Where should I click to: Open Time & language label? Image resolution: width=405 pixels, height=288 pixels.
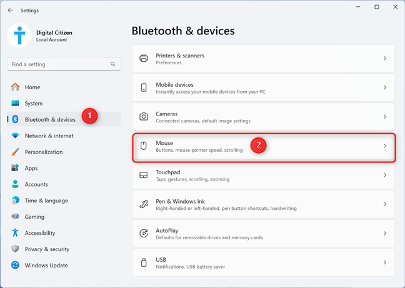pyautogui.click(x=46, y=201)
